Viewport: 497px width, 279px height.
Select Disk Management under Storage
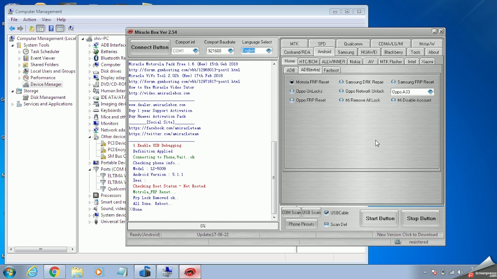48,98
